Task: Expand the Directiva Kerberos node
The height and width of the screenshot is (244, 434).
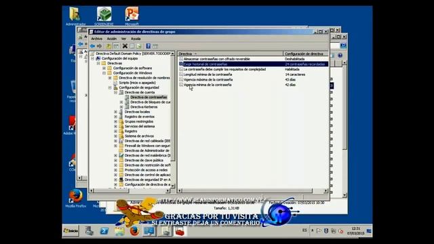Action: point(121,107)
